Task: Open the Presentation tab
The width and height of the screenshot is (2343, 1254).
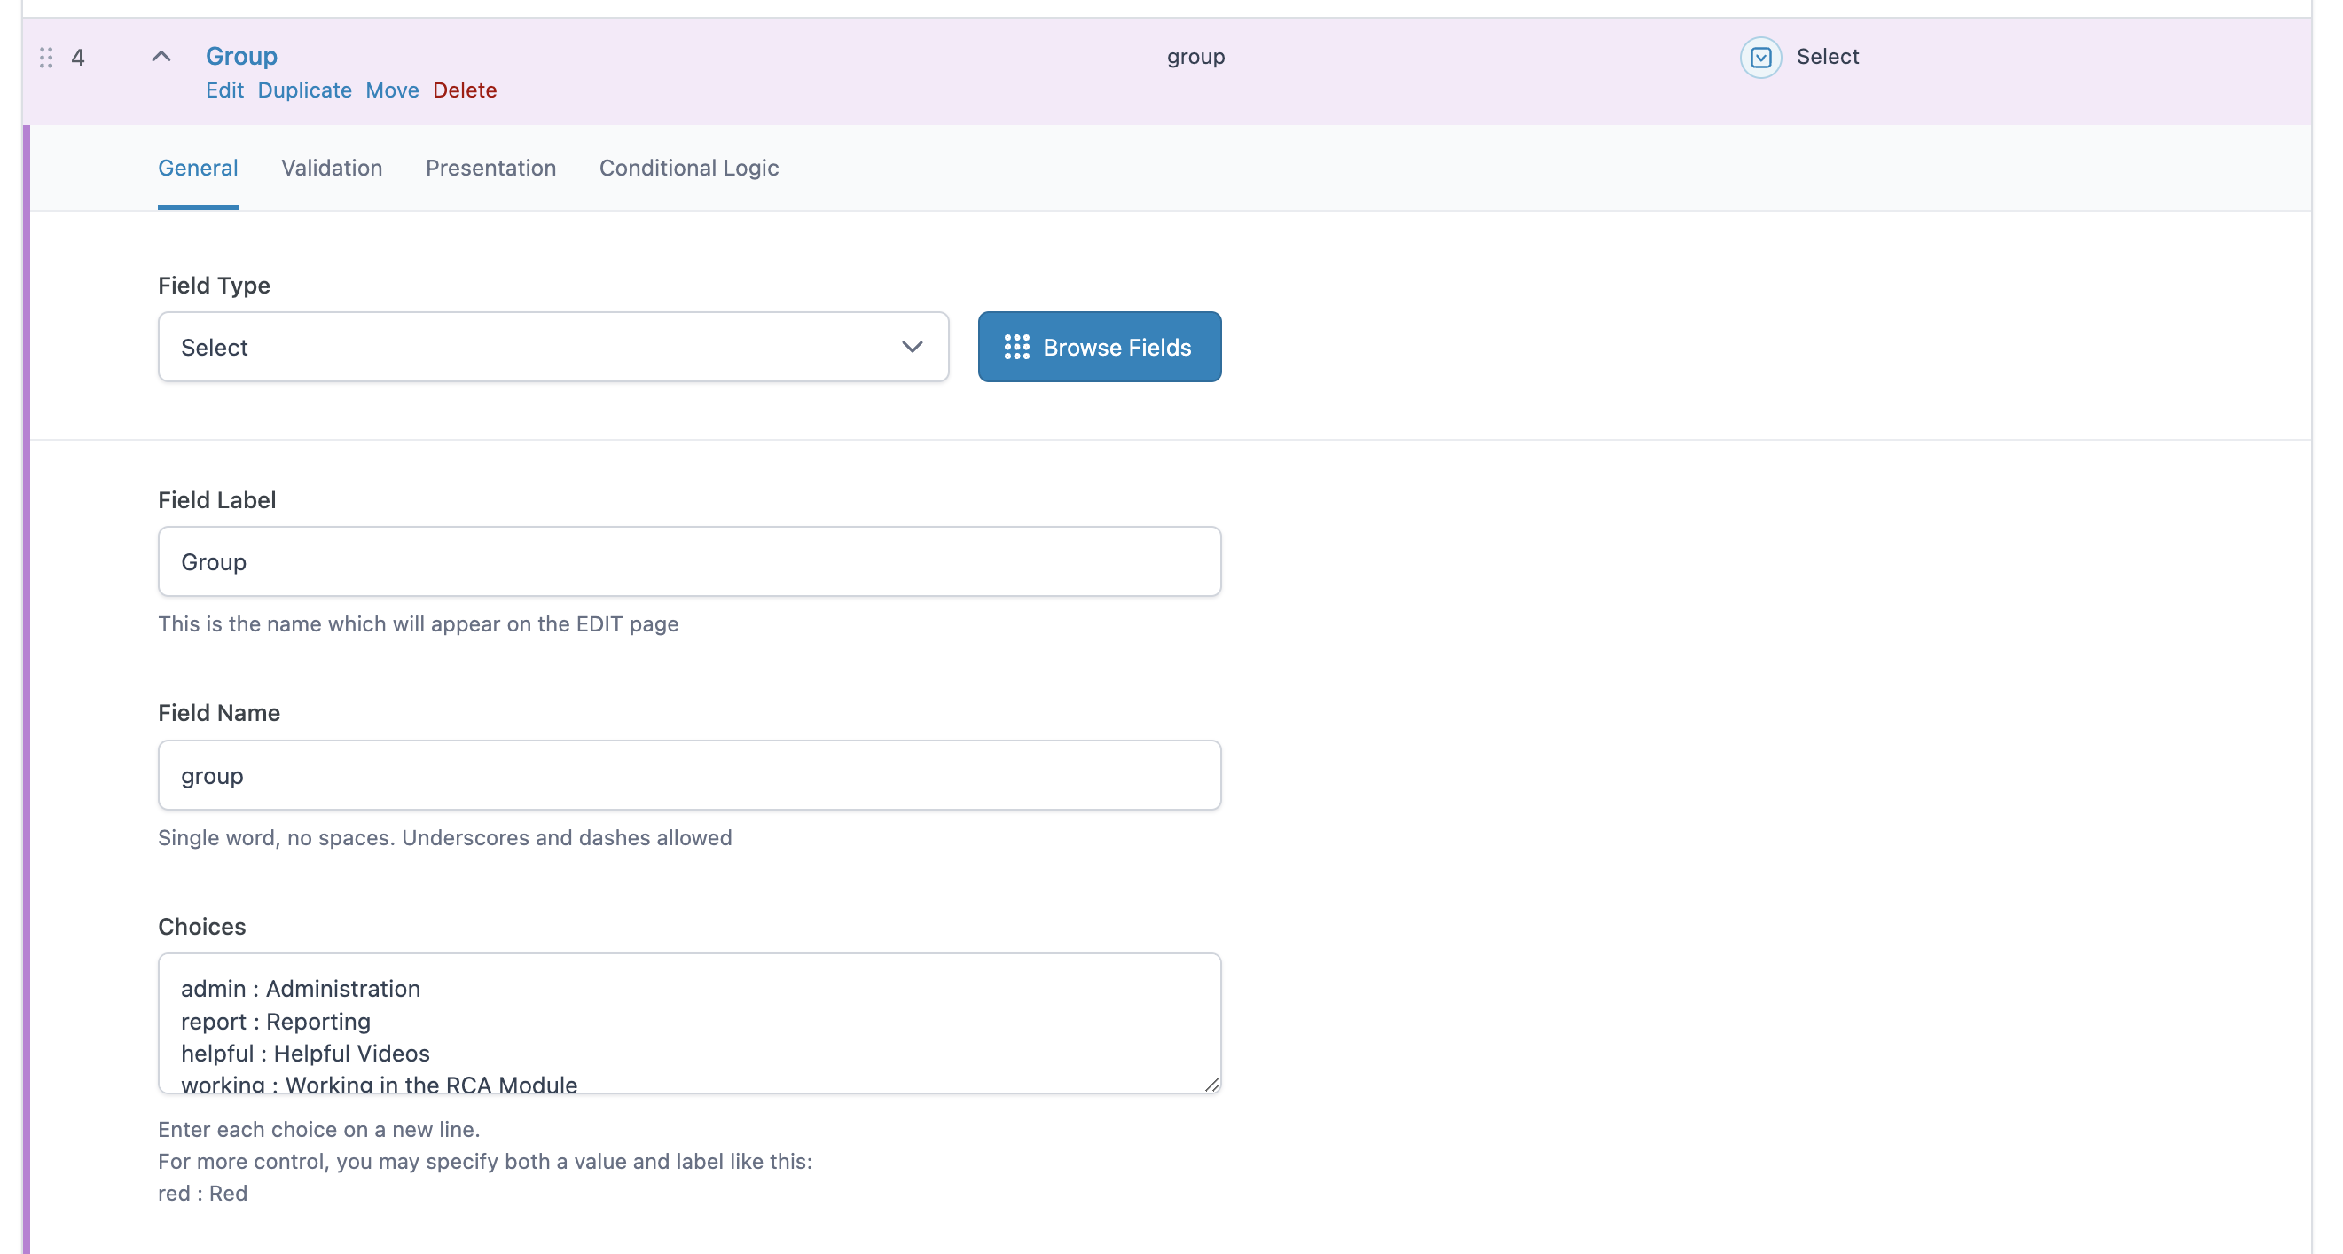Action: pos(490,169)
